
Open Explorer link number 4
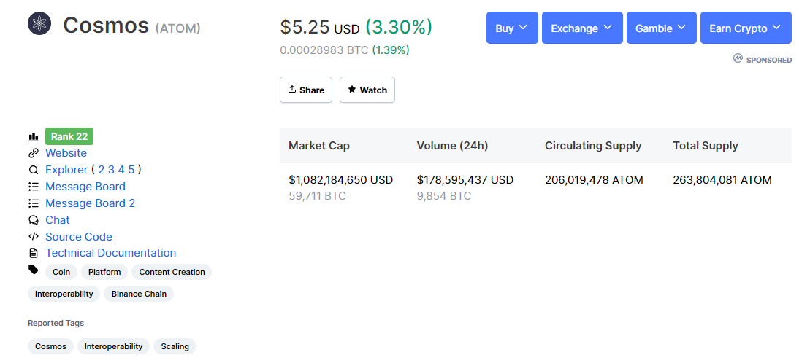(x=121, y=170)
